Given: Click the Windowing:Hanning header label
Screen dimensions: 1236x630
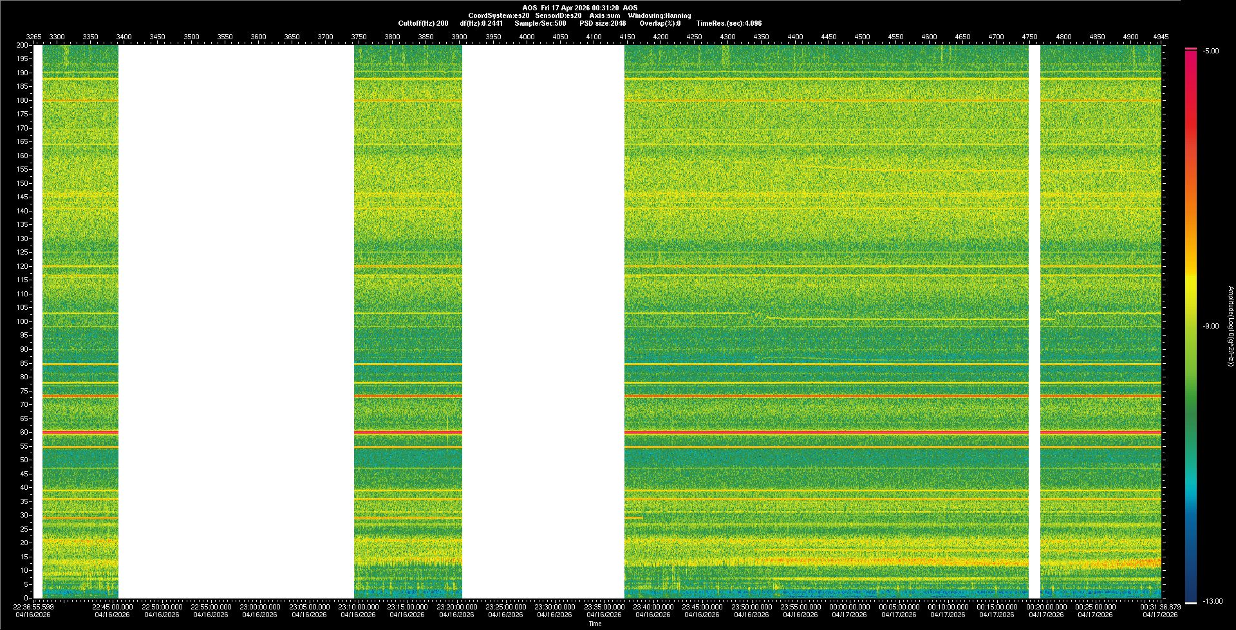Looking at the screenshot, I should tap(659, 15).
